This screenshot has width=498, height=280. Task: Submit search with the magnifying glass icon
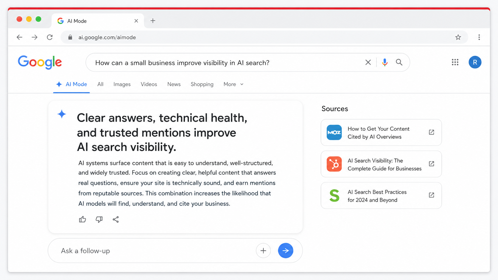click(399, 62)
